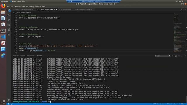Change language mode via Shell Script item
The width and height of the screenshot is (187, 105).
(x=177, y=104)
